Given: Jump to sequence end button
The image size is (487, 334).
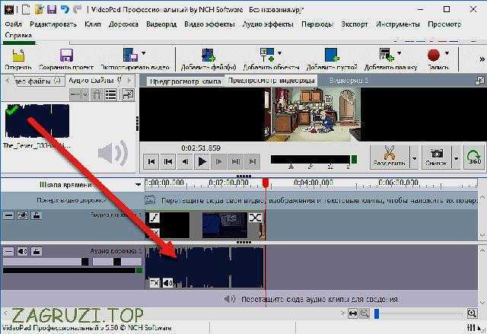Looking at the screenshot, I should [x=253, y=161].
